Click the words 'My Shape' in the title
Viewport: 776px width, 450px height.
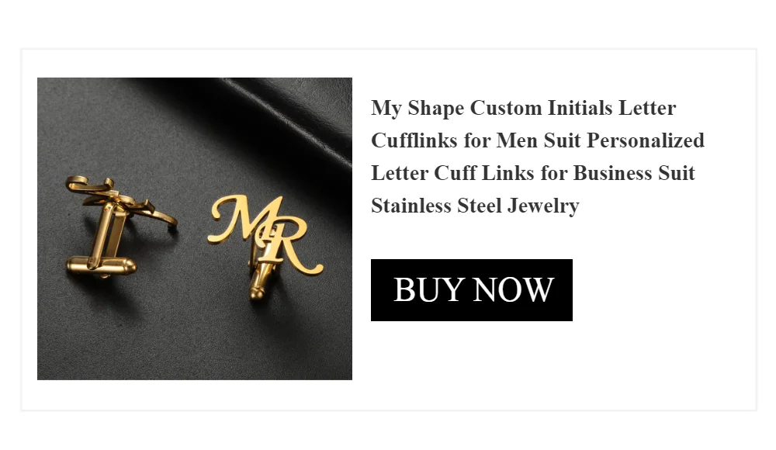pyautogui.click(x=417, y=108)
